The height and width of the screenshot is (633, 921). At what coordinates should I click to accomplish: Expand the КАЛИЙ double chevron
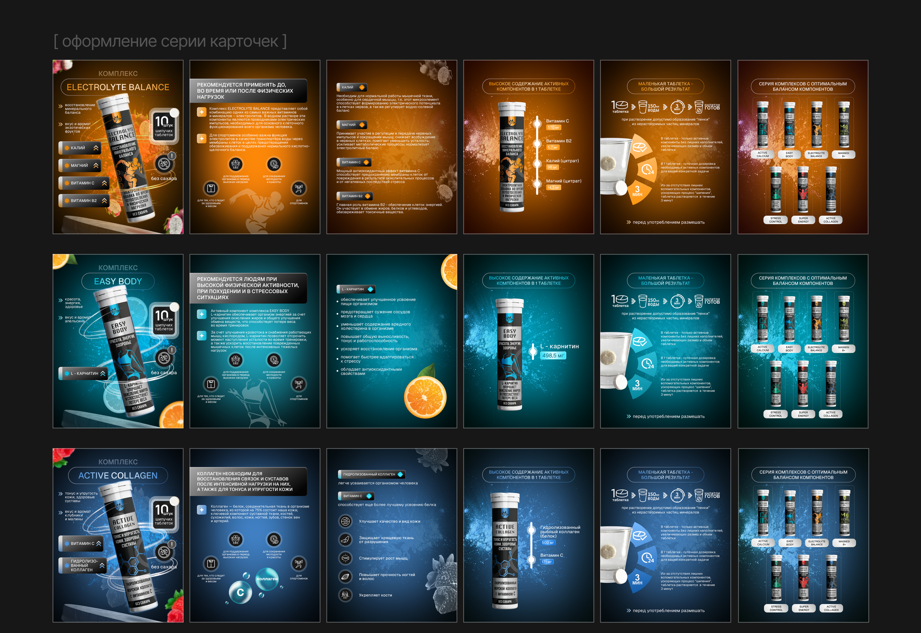96,148
